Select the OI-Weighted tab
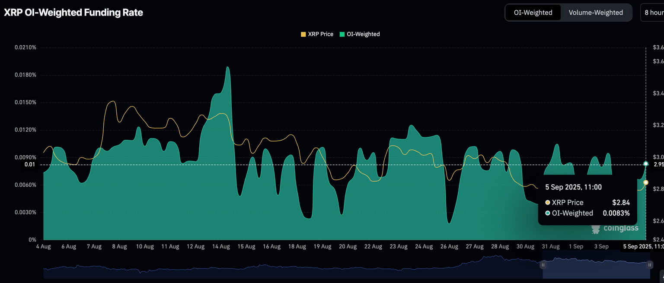The image size is (664, 283). pos(533,13)
